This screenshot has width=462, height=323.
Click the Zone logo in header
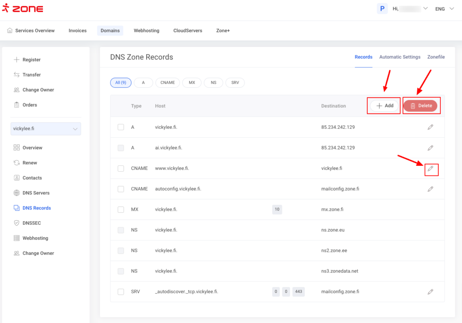click(x=23, y=9)
